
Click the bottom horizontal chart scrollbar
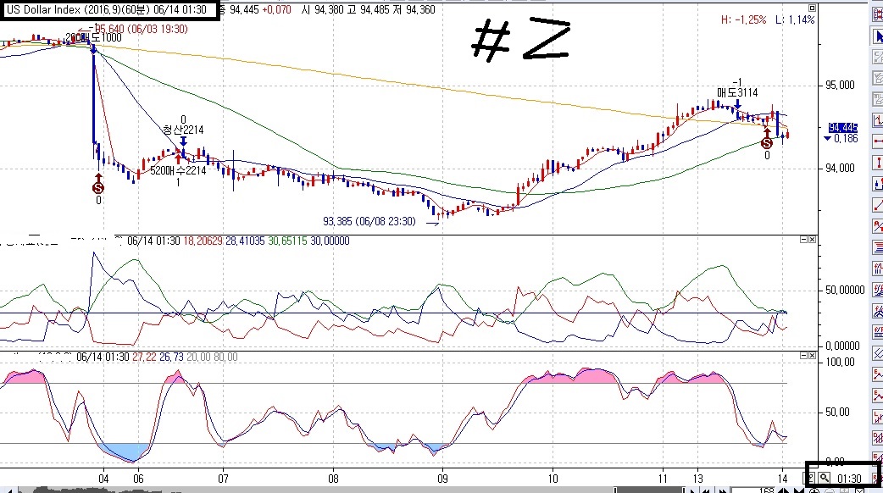tap(339, 489)
